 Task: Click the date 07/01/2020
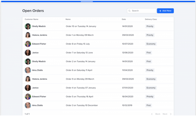[x=128, y=88]
